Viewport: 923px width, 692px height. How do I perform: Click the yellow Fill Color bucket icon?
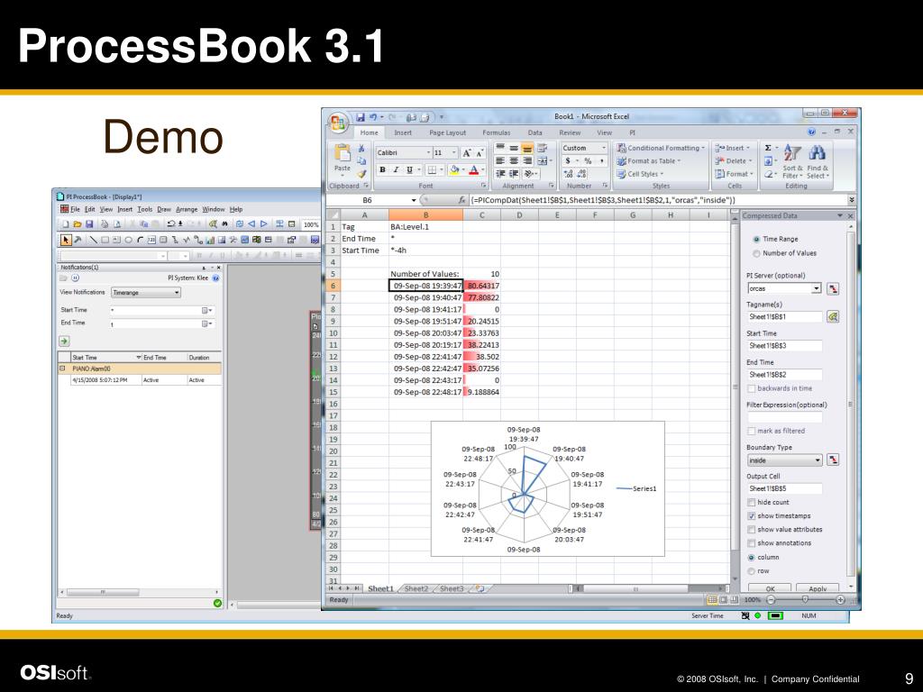click(x=454, y=170)
